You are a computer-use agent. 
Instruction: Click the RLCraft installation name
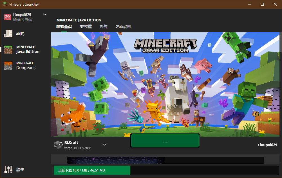[71, 142]
